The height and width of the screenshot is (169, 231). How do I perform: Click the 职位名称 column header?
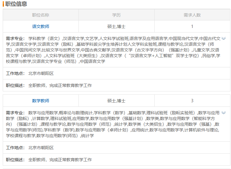click(40, 15)
